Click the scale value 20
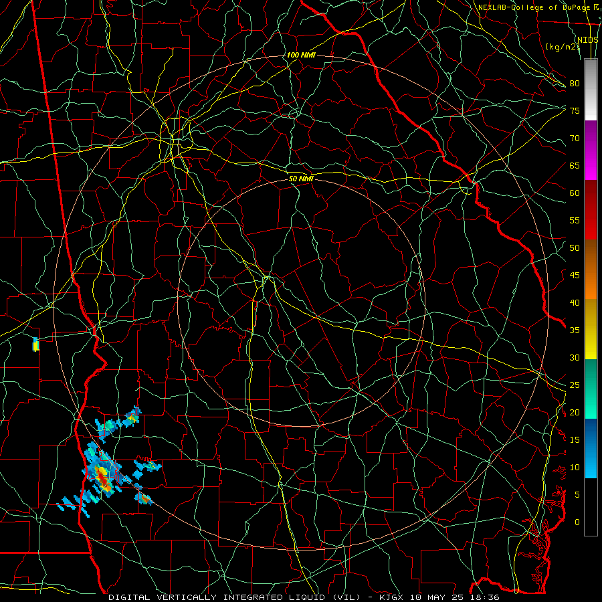 coord(575,412)
